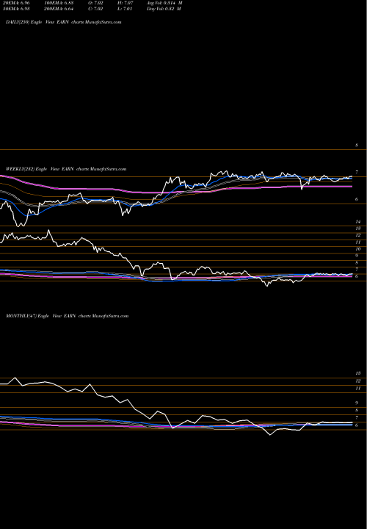Image resolution: width=367 pixels, height=529 pixels.
Task: Click the Day Vol 0.32 M reading
Action: pyautogui.click(x=164, y=9)
